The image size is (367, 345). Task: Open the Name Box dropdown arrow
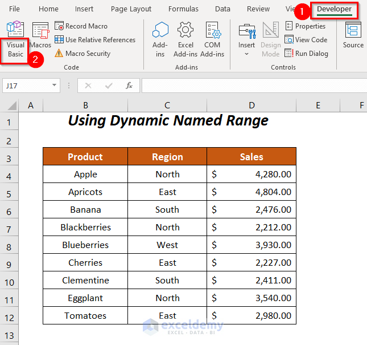pos(55,86)
